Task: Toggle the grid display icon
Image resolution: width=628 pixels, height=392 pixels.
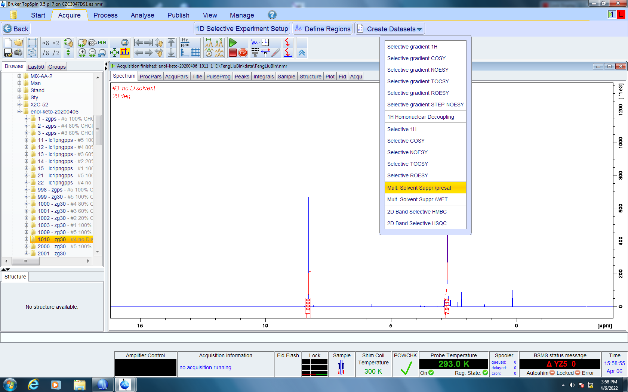Action: pyautogui.click(x=195, y=53)
